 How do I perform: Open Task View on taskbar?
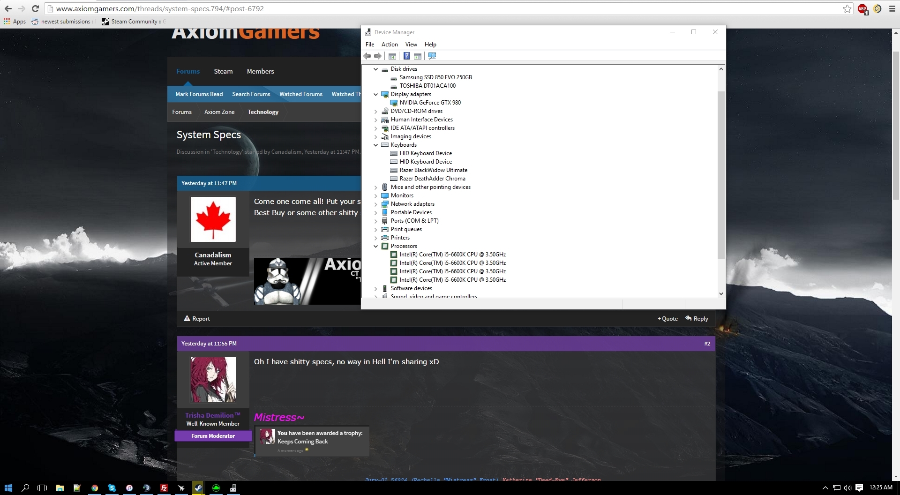coord(42,488)
